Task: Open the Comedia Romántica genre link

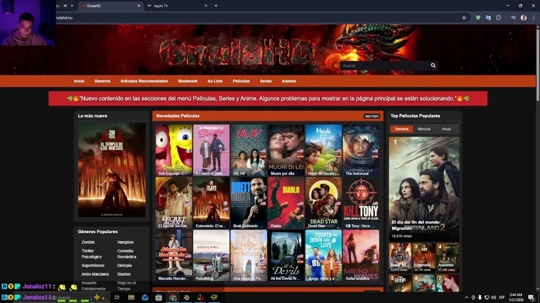Action: click(x=127, y=254)
